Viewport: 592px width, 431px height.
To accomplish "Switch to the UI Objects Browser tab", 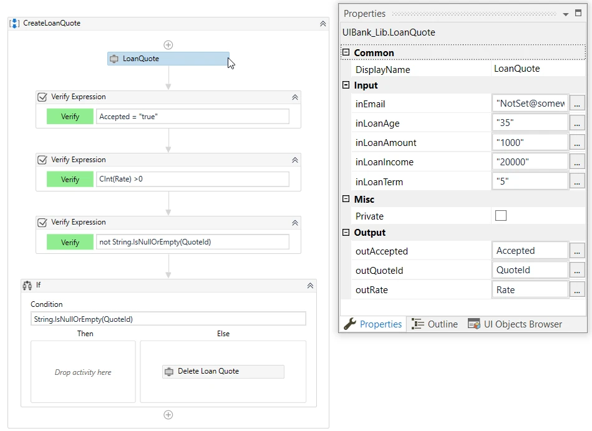I will click(515, 324).
